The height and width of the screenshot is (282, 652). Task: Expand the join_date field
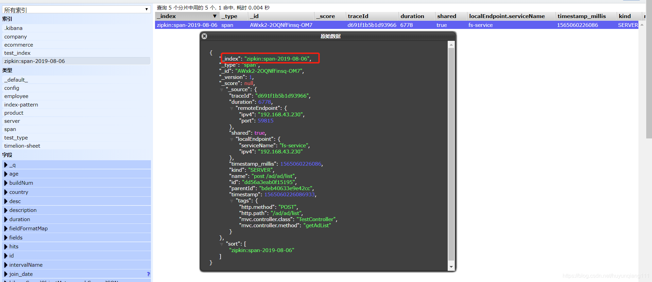pos(6,274)
